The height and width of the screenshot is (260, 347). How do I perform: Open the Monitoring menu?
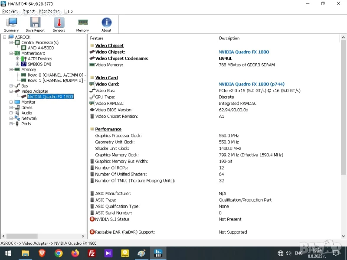pos(49,11)
